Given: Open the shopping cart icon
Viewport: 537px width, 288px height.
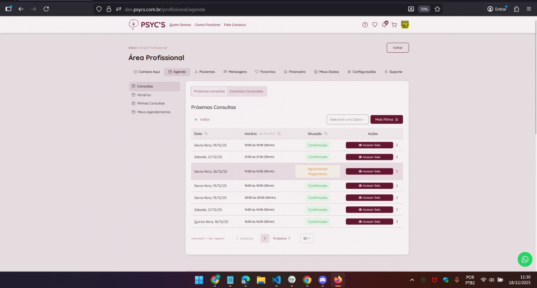Looking at the screenshot, I should pos(394,25).
